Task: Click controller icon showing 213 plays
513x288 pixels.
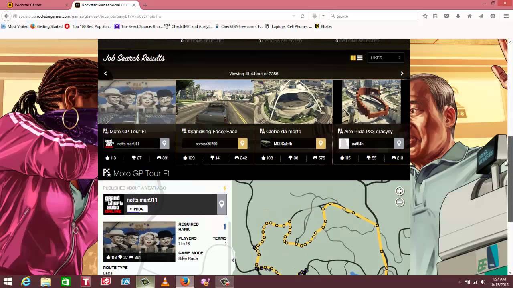Action: tap(394, 158)
